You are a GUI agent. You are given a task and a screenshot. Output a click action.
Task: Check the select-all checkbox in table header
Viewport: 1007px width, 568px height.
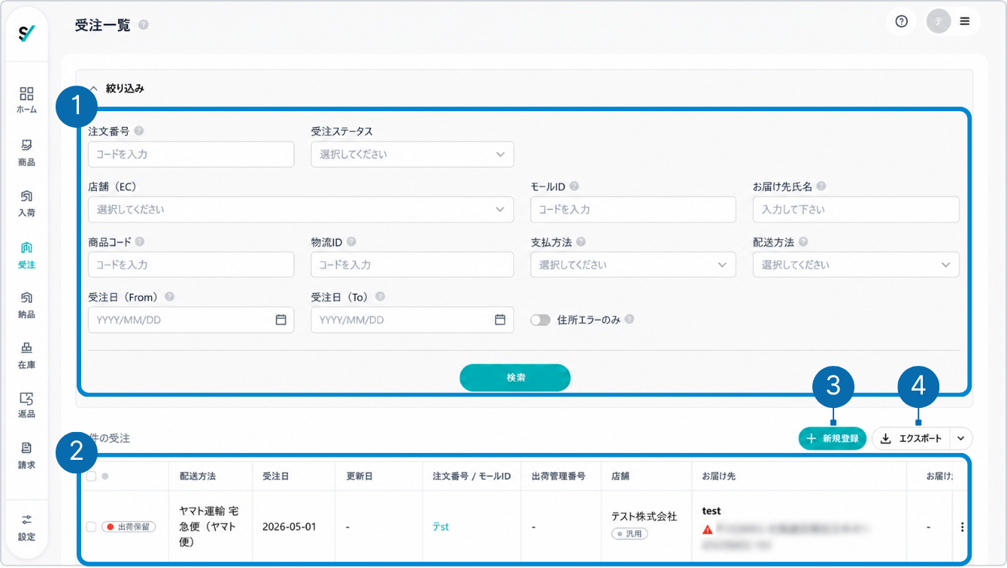tap(91, 476)
